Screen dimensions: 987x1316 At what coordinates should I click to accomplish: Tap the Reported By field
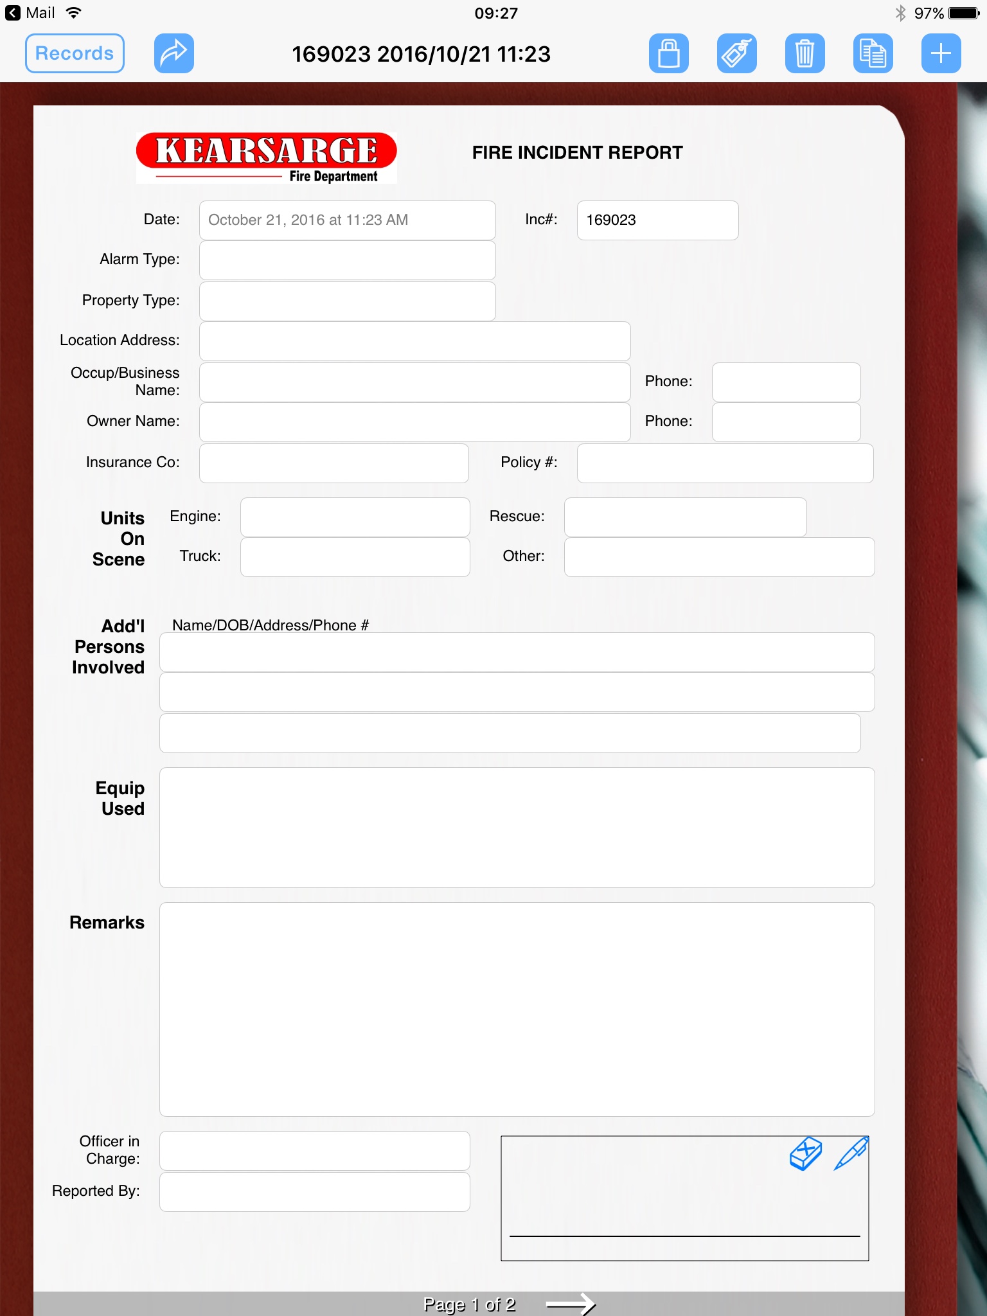314,1192
